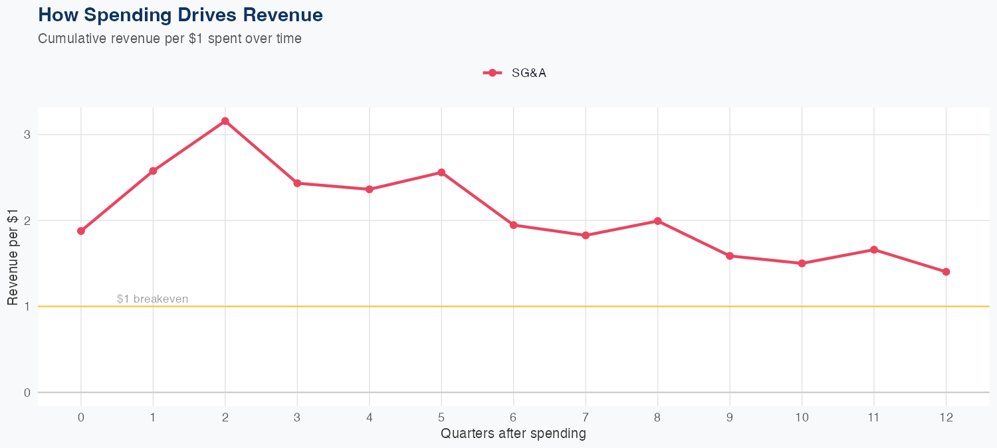997x448 pixels.
Task: Select the final data point at quarter 12
Action: point(946,271)
